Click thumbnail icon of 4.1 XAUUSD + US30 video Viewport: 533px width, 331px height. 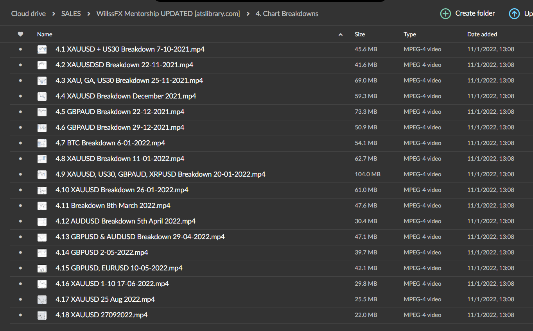pyautogui.click(x=42, y=49)
